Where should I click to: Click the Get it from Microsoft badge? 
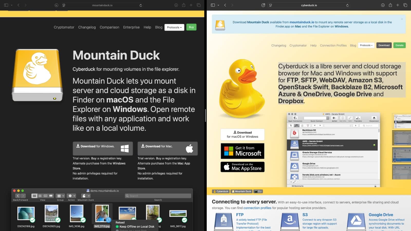pyautogui.click(x=242, y=151)
